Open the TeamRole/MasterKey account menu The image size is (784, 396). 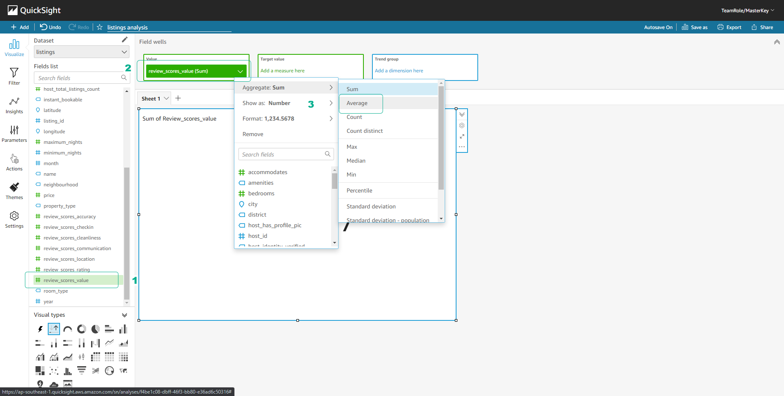tap(747, 11)
